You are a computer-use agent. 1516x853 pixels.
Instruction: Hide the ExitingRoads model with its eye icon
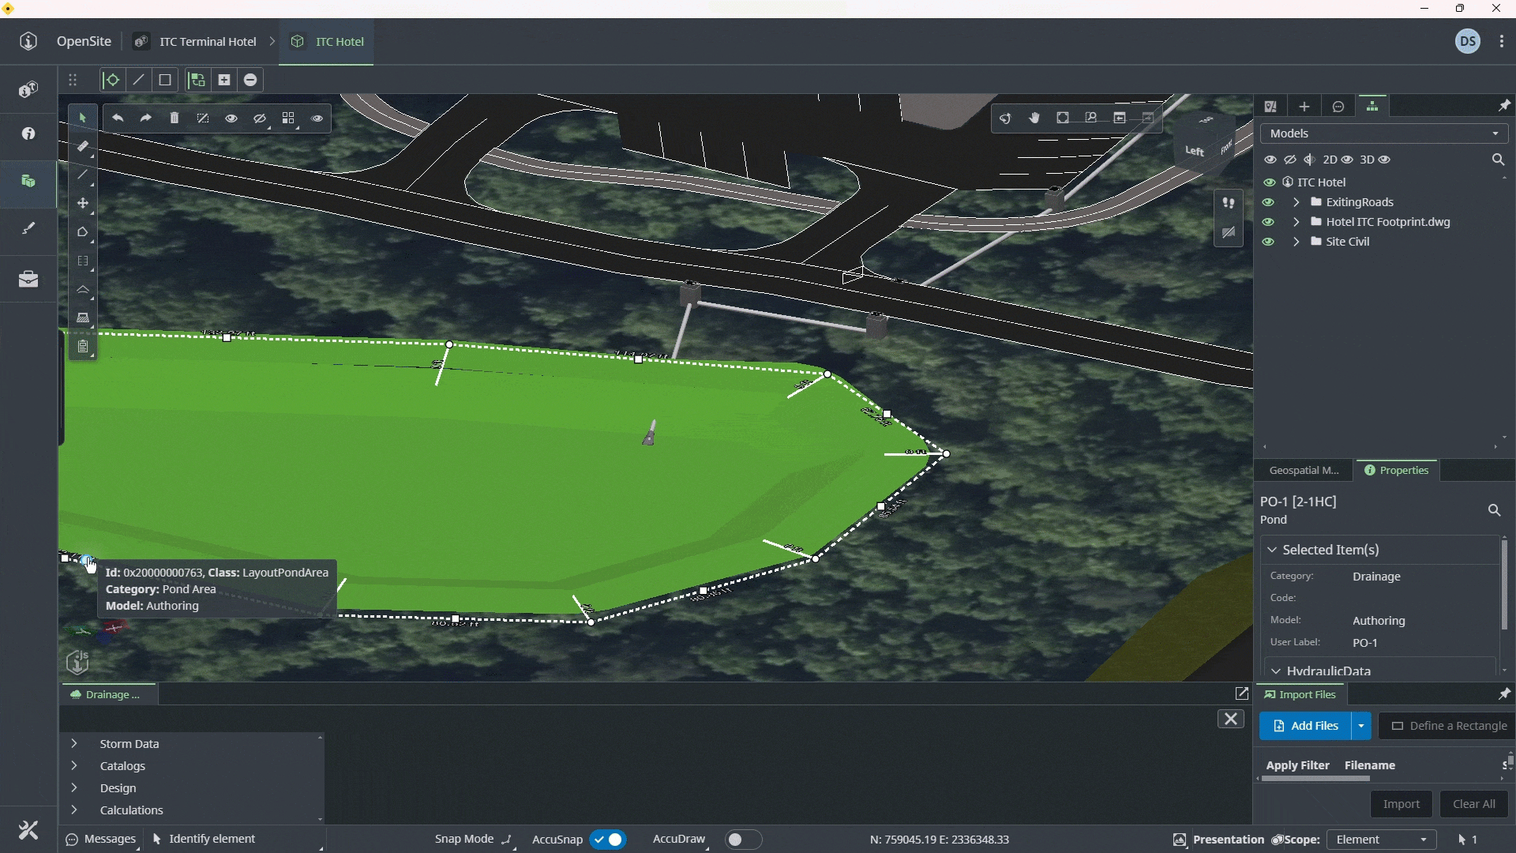(x=1269, y=202)
